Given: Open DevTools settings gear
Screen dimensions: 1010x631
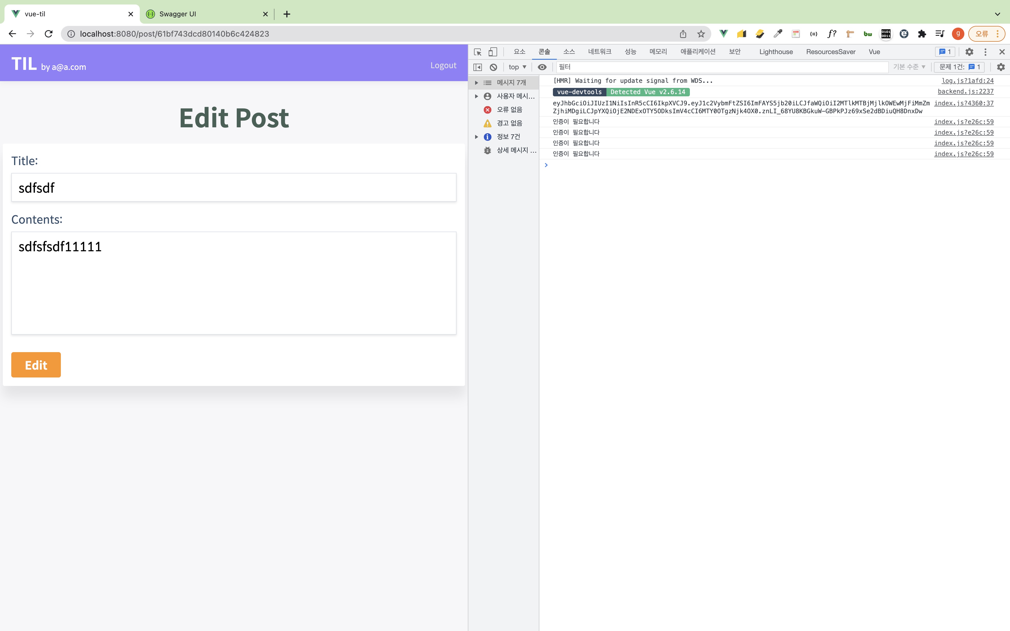Looking at the screenshot, I should point(969,52).
